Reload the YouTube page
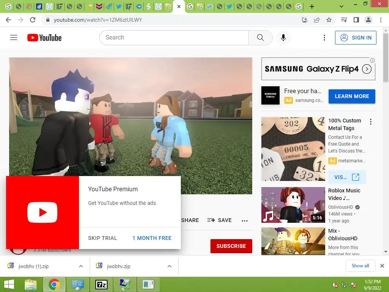This screenshot has height=292, width=389. tap(33, 20)
